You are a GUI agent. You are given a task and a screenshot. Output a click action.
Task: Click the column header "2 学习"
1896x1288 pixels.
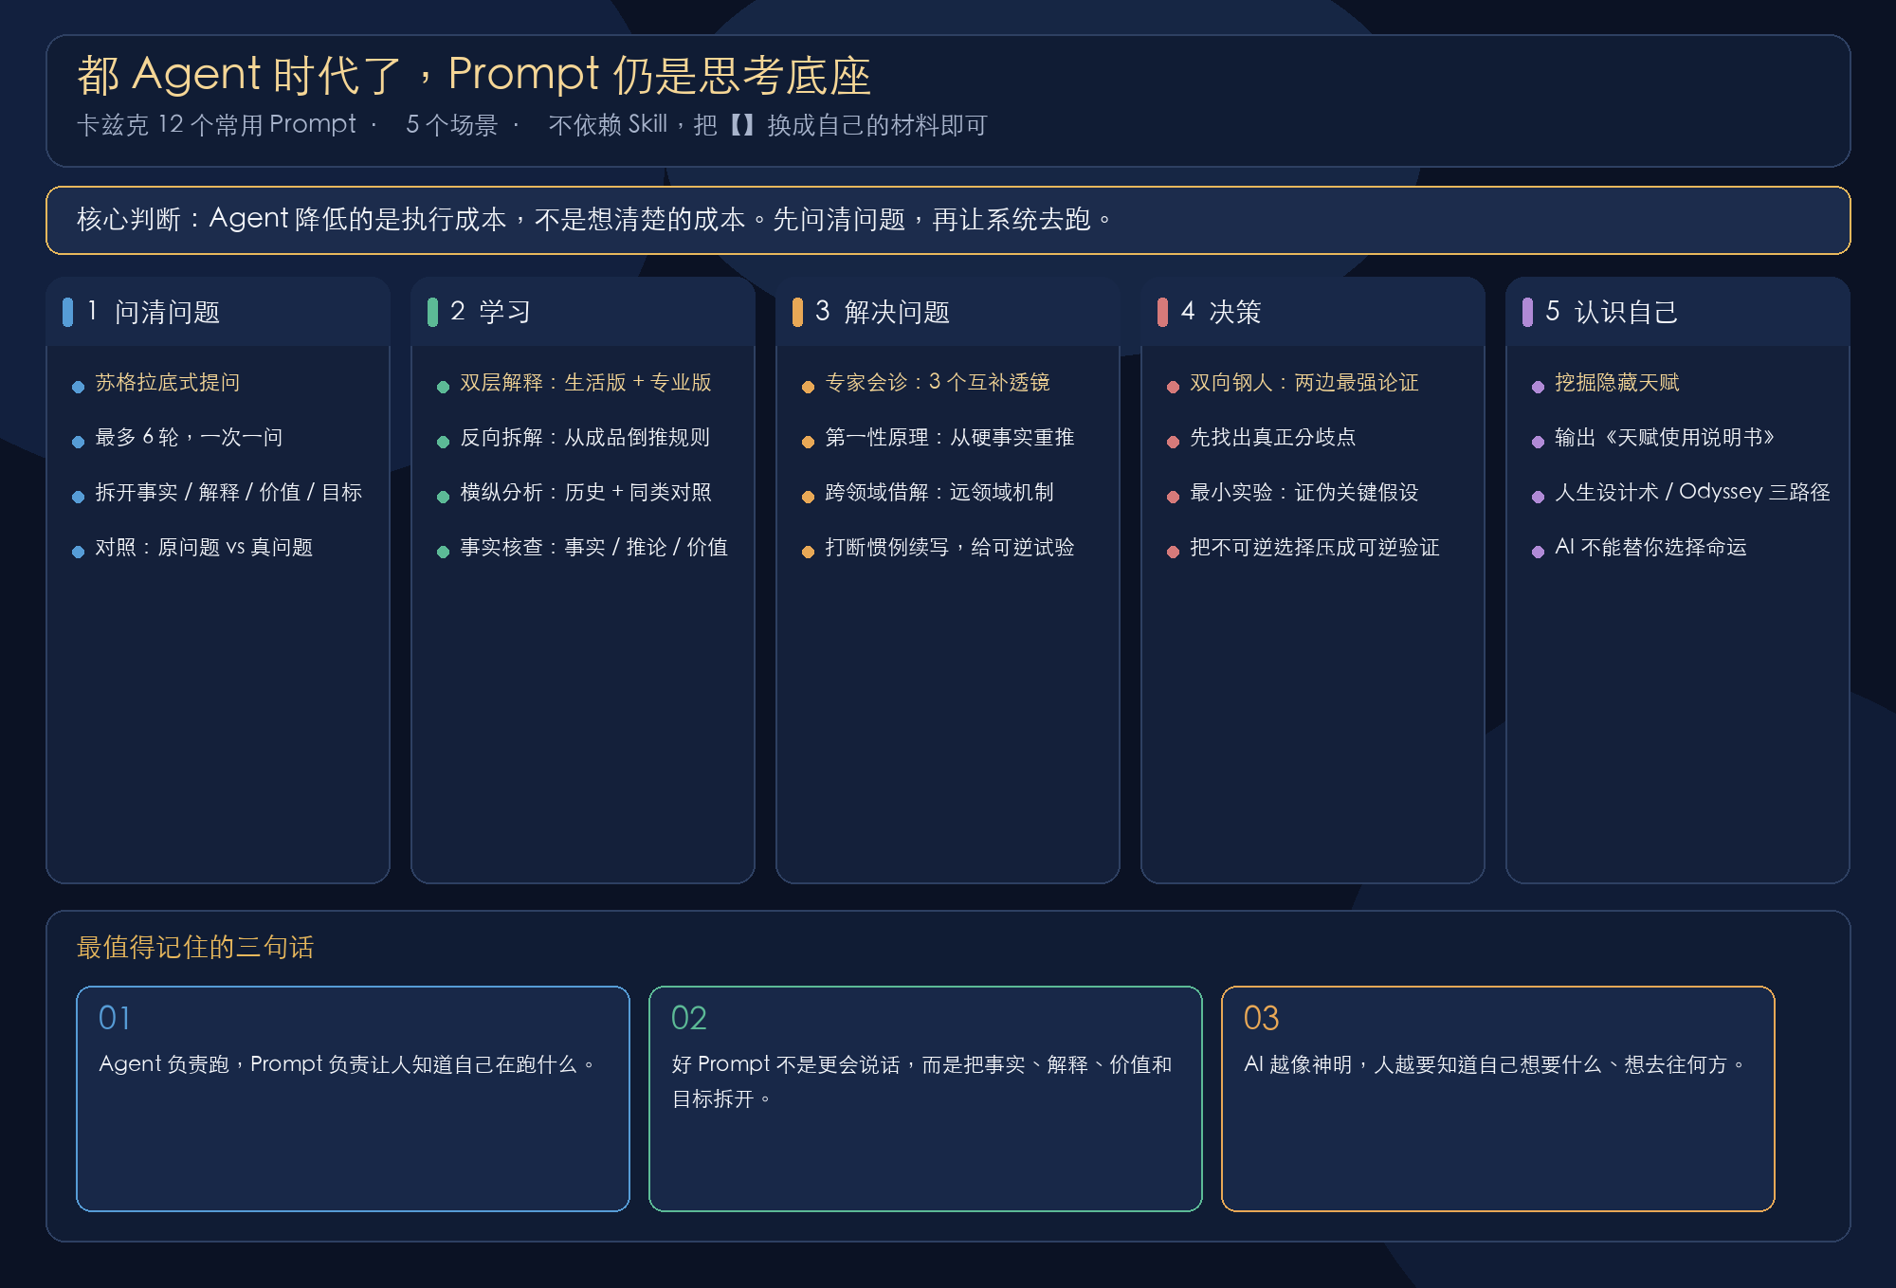click(x=583, y=312)
